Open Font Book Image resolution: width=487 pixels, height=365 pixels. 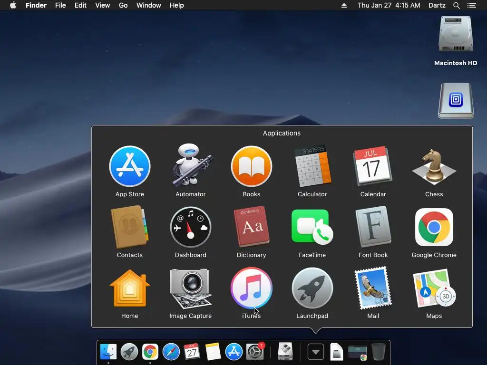(373, 227)
